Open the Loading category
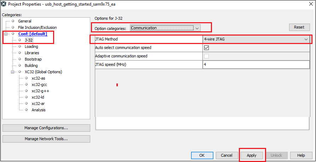 pyautogui.click(x=31, y=46)
